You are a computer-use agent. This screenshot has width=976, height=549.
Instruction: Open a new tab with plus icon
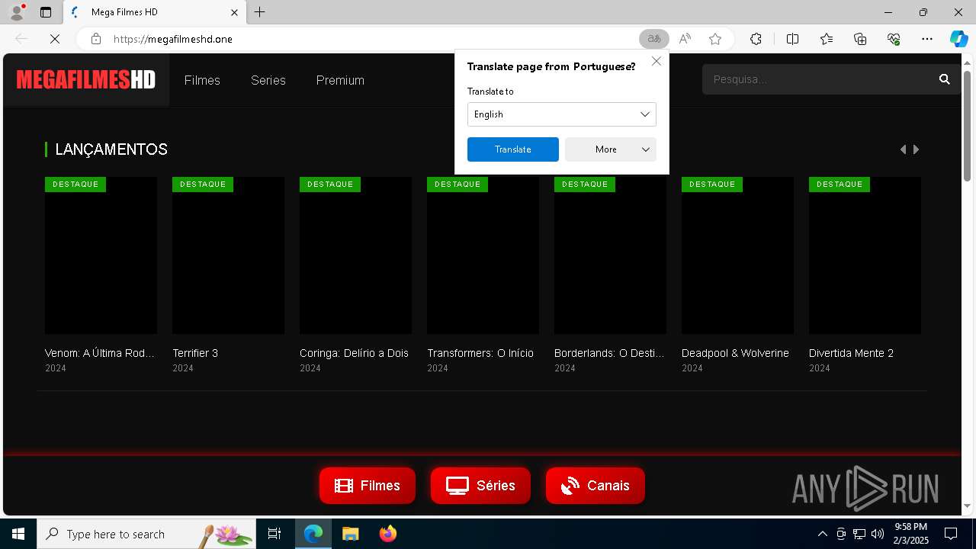pyautogui.click(x=260, y=12)
